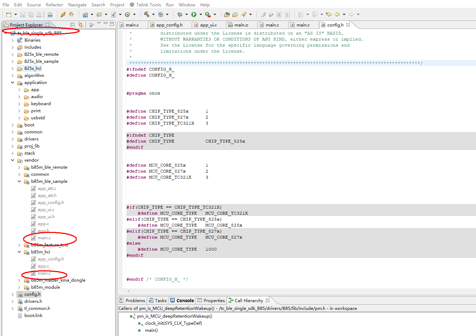Open the Project Explorer view menu triangle

[x=99, y=23]
